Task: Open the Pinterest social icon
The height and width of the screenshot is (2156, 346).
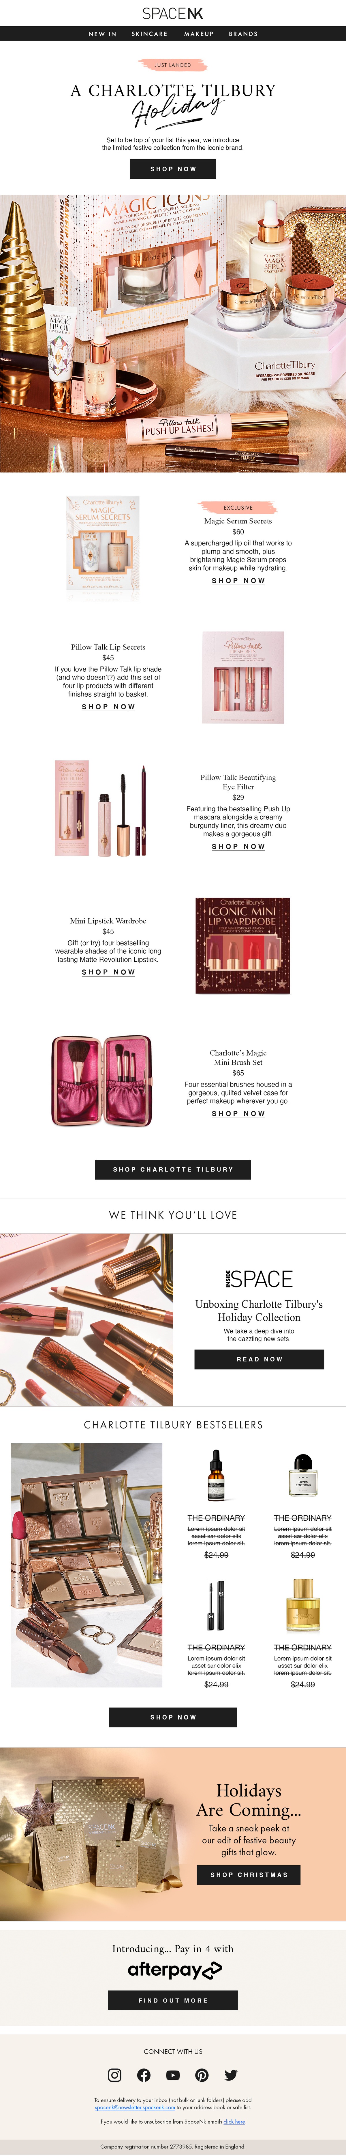Action: click(202, 2075)
